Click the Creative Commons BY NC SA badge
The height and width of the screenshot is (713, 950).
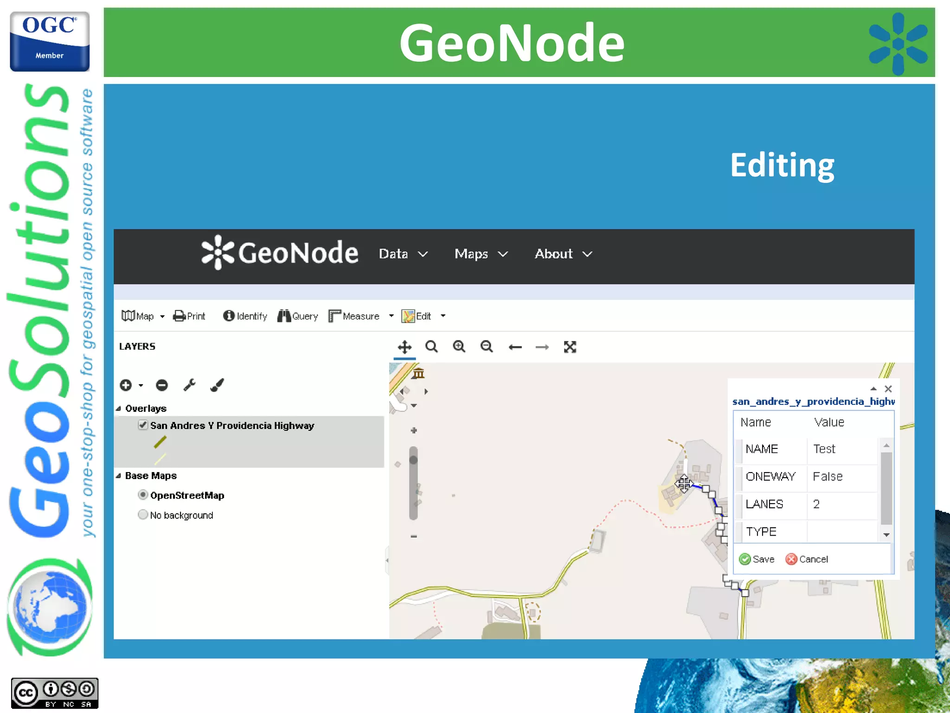tap(55, 694)
